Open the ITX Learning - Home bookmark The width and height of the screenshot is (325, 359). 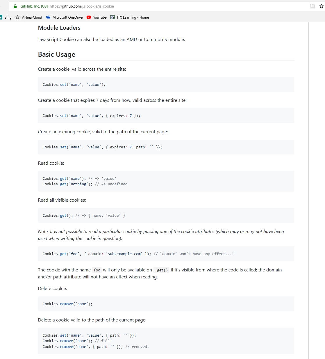(x=133, y=17)
